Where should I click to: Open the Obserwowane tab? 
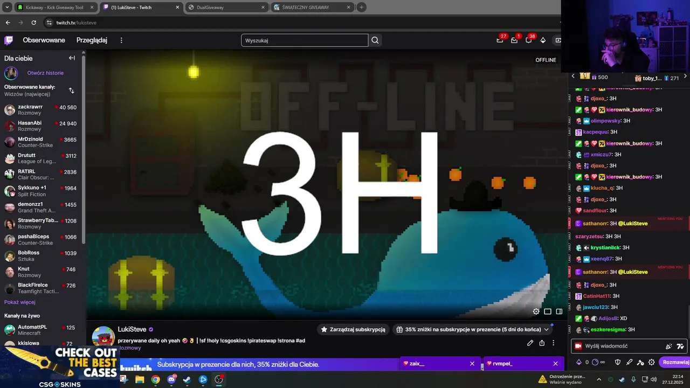point(44,40)
